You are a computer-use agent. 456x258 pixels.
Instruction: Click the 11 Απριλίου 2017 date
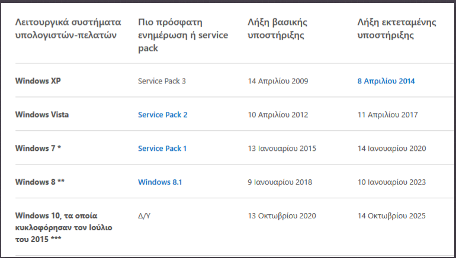tap(387, 114)
